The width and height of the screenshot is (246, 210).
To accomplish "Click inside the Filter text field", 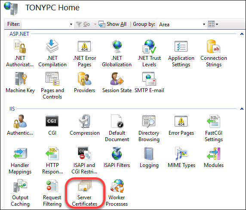I will pyautogui.click(x=45, y=25).
